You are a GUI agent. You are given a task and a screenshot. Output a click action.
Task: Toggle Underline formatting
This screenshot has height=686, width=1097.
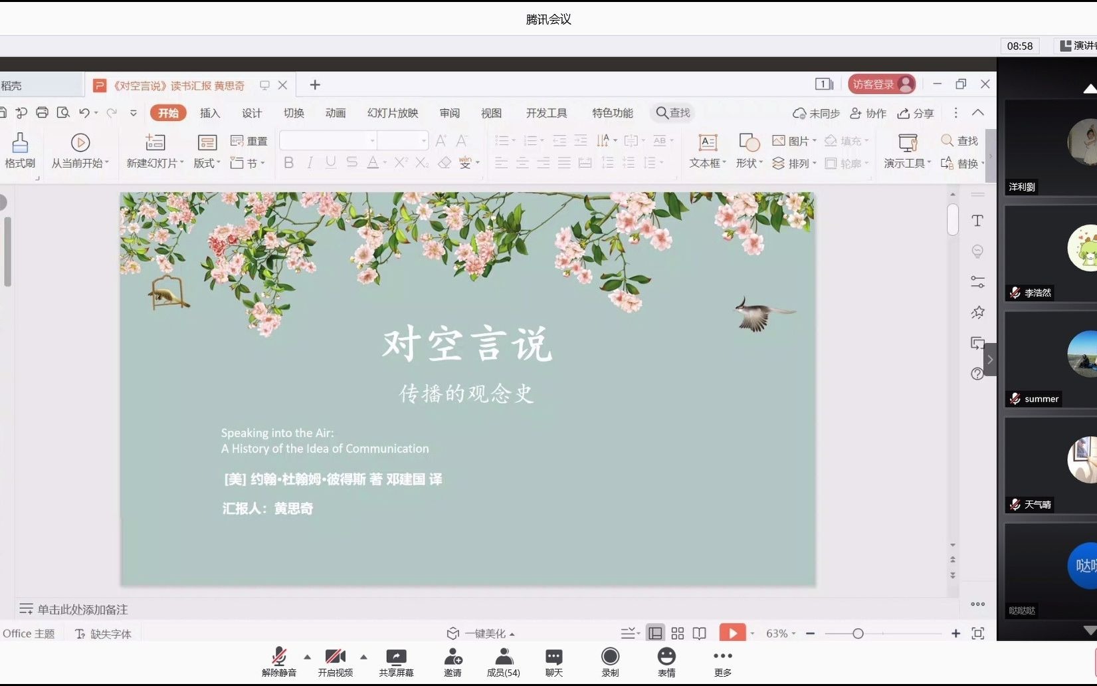coord(331,162)
